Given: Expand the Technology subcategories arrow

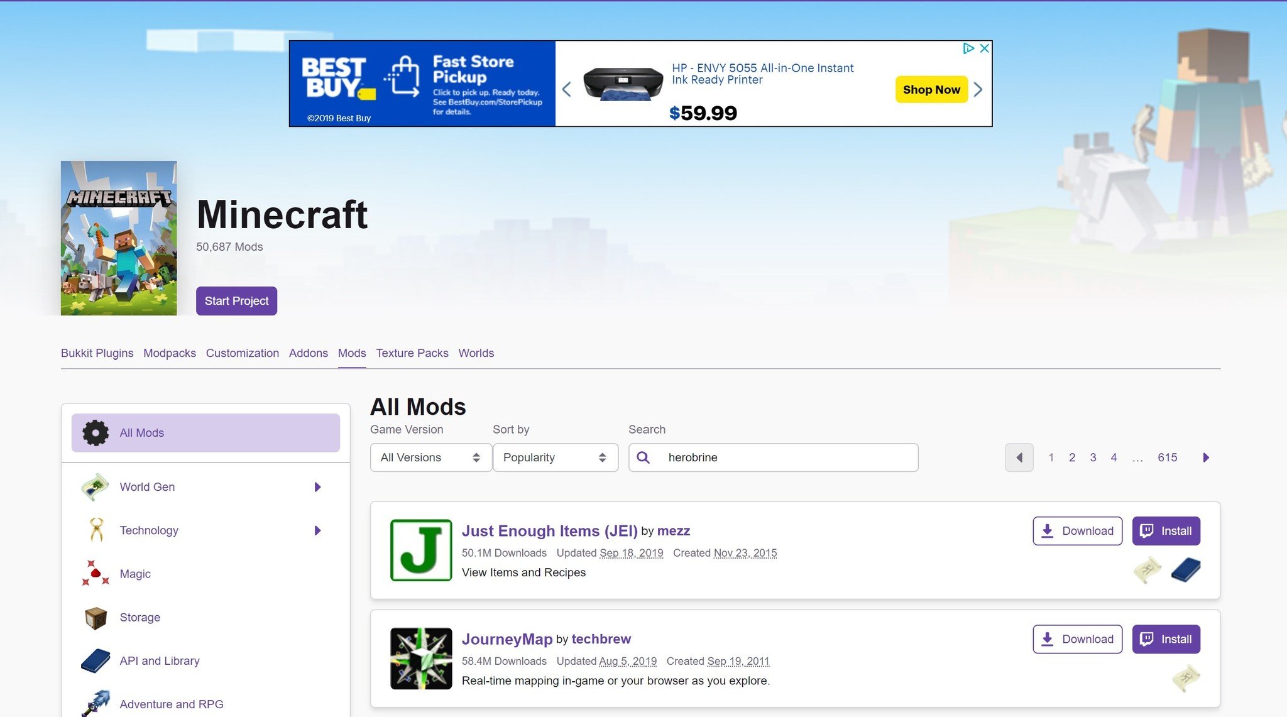Looking at the screenshot, I should point(317,530).
